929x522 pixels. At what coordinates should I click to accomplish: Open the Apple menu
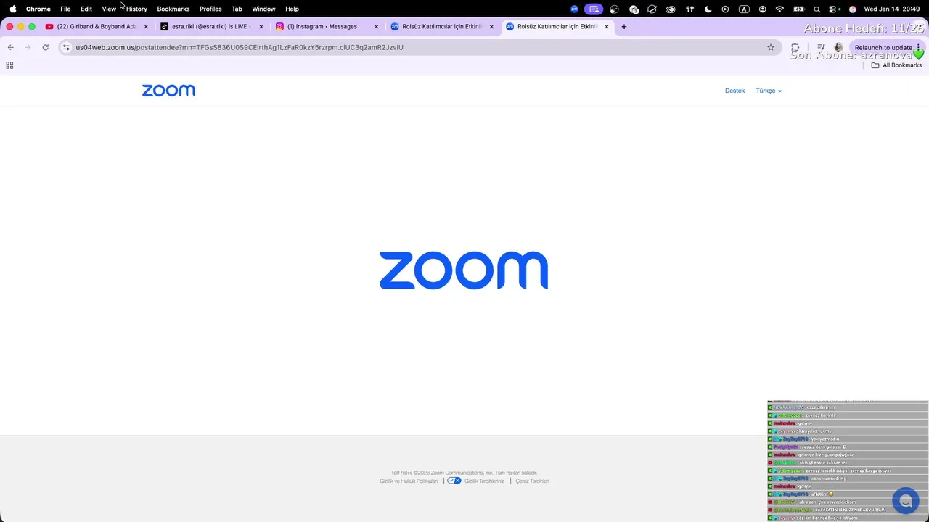pos(12,9)
